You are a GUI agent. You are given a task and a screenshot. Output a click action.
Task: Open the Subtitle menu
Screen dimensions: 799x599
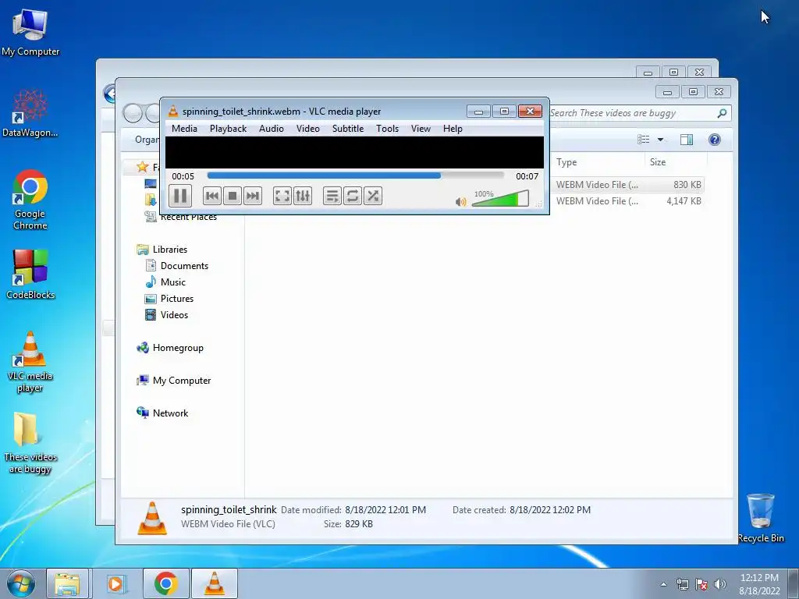(348, 129)
